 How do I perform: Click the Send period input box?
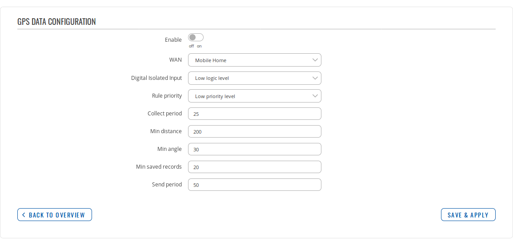coord(254,185)
